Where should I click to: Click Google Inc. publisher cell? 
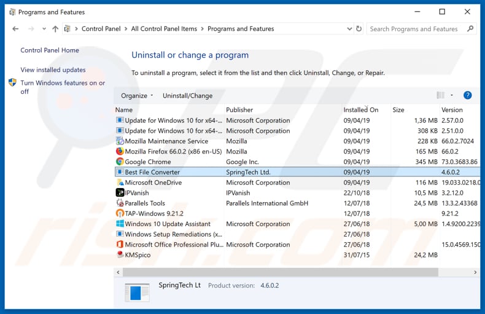point(243,162)
